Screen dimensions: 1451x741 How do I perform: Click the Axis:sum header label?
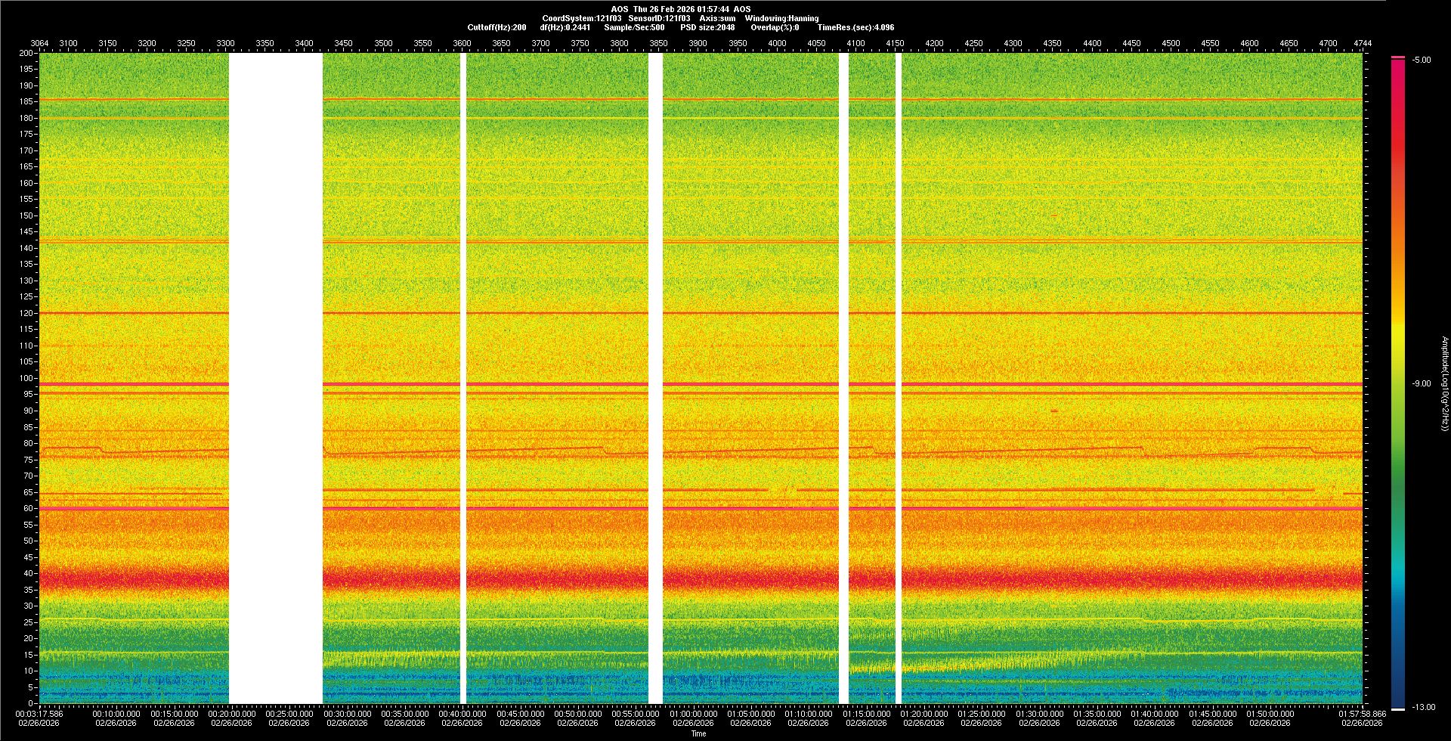pos(717,18)
